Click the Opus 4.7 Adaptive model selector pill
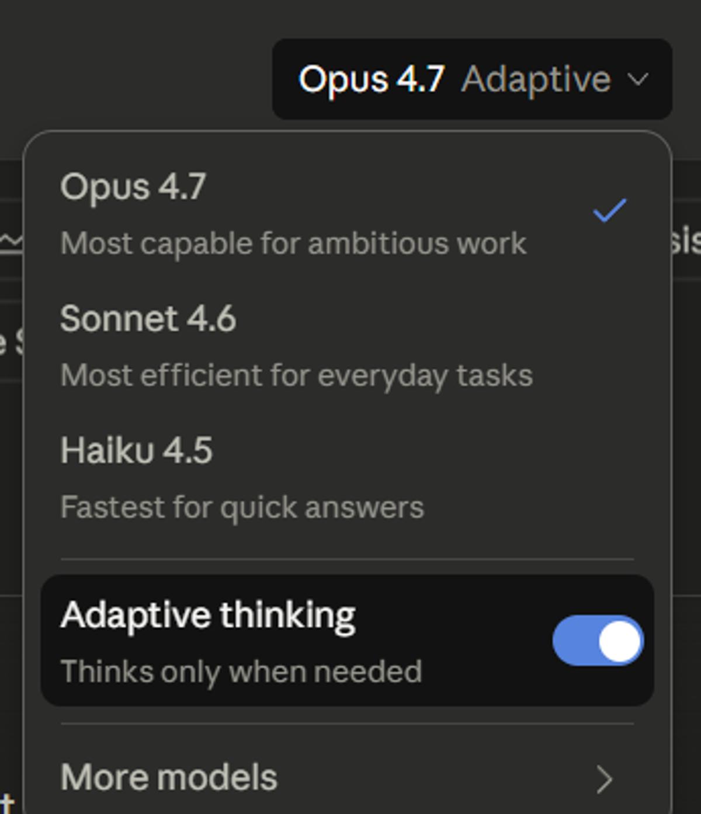Viewport: 701px width, 814px height. pos(472,79)
